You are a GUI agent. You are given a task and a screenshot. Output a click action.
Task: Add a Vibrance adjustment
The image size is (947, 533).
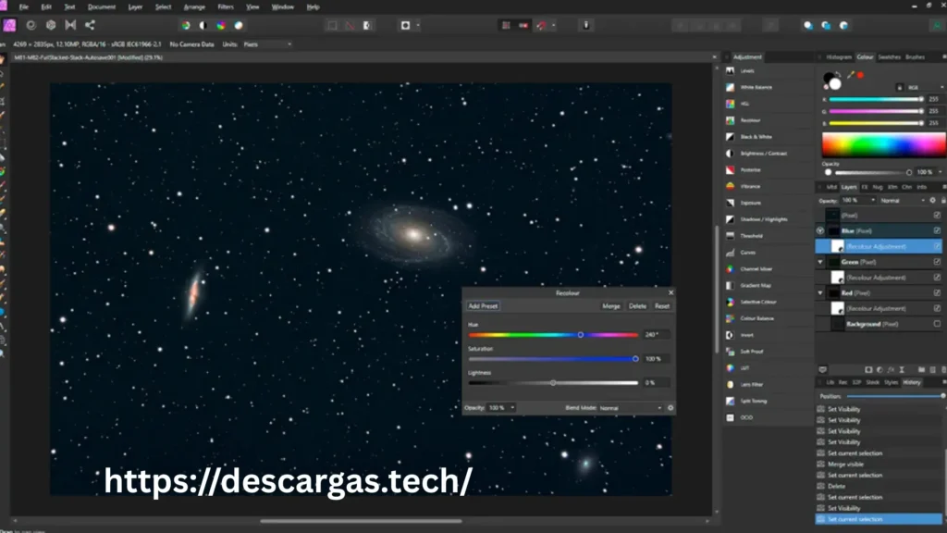pos(769,186)
